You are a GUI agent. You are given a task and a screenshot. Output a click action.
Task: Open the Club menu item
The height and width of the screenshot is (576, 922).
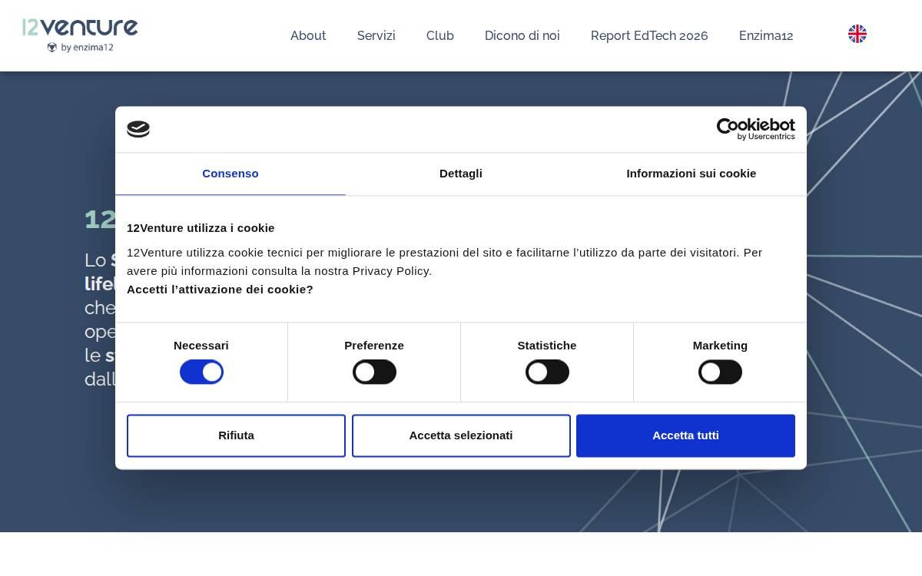click(440, 35)
